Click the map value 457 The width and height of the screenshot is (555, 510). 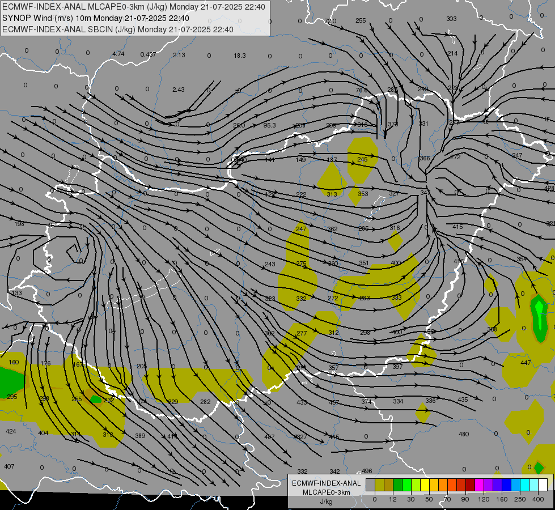[334, 402]
